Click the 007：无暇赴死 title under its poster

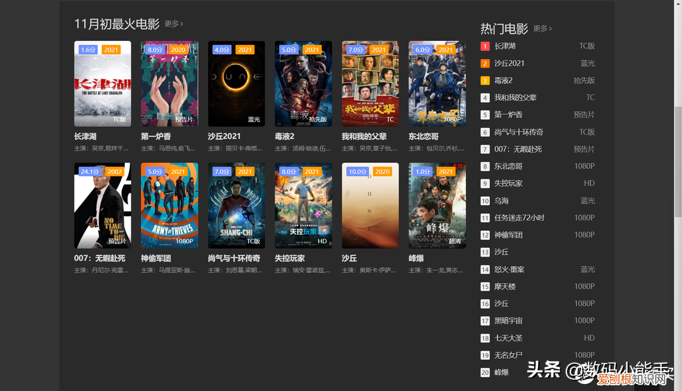pos(100,258)
